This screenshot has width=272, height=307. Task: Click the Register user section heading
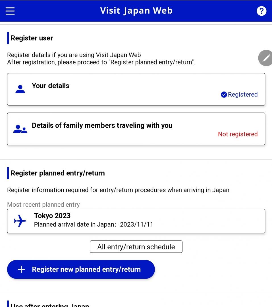[x=32, y=38]
